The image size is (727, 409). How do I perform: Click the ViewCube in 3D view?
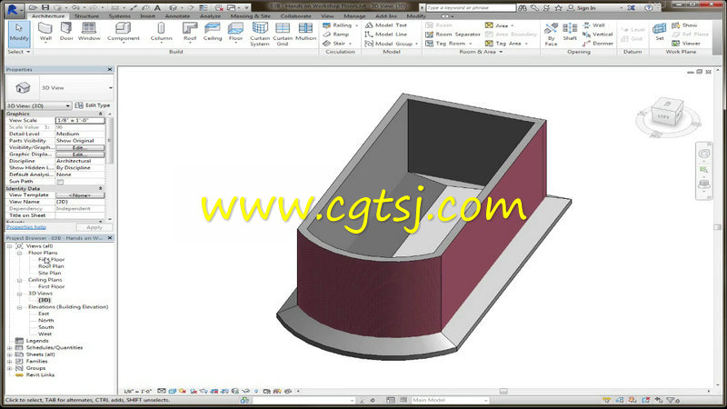click(x=667, y=113)
